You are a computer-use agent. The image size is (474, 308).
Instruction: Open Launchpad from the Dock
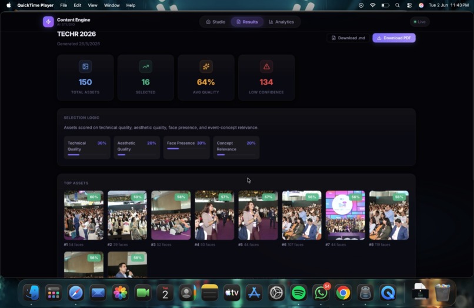[54, 293]
